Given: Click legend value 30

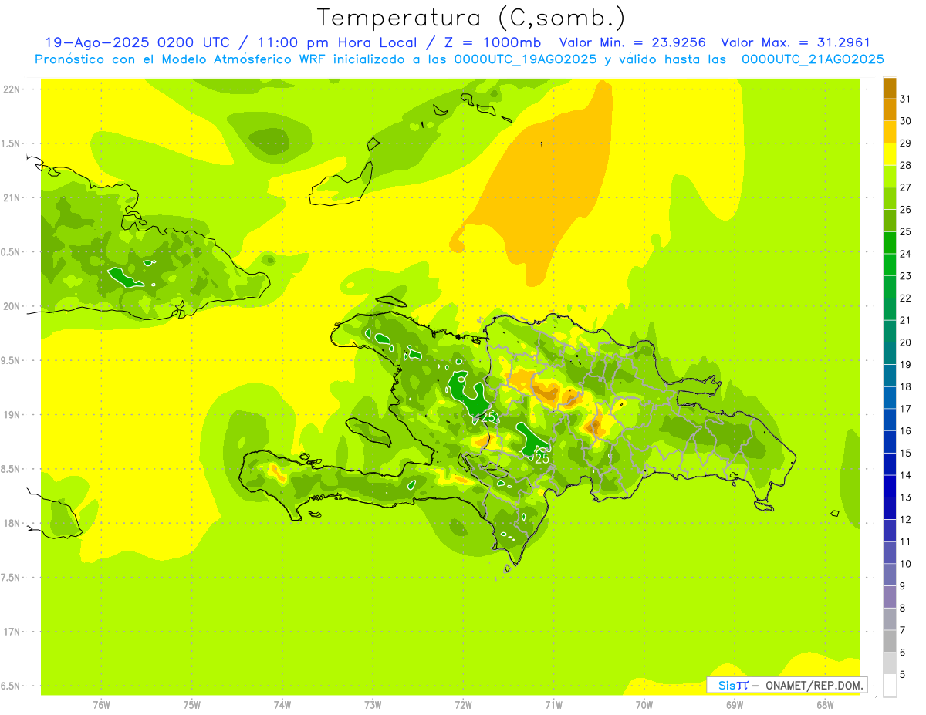Looking at the screenshot, I should coord(905,121).
